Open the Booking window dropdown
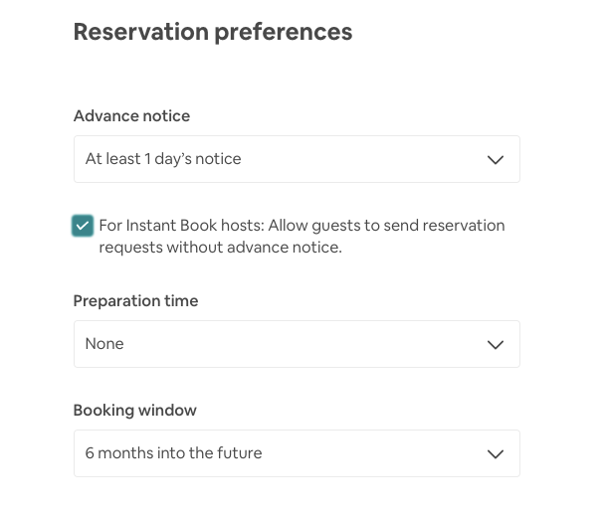 click(297, 453)
